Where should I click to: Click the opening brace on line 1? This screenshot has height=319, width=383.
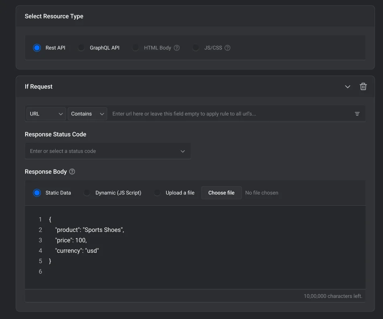tap(50, 219)
